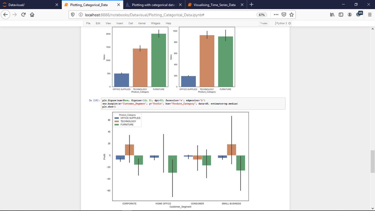Open the Firefox home page icon

coord(32,15)
